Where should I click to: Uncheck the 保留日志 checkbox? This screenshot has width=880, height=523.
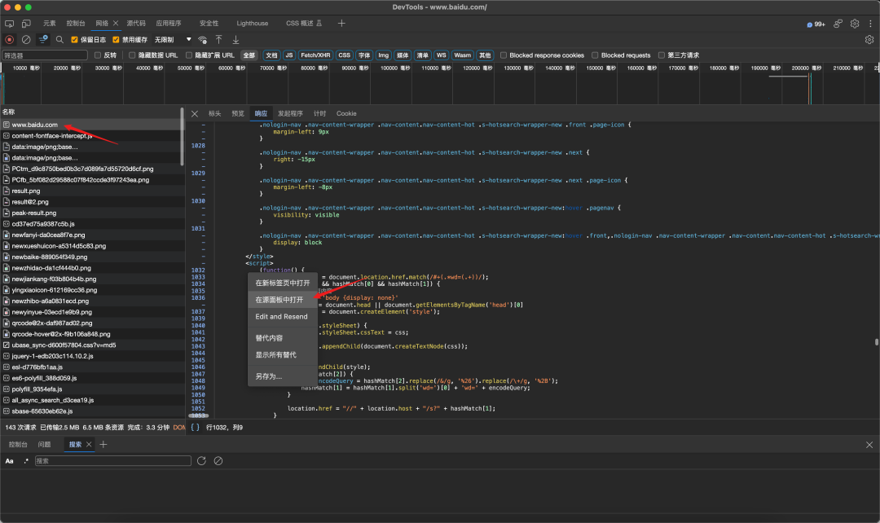75,39
